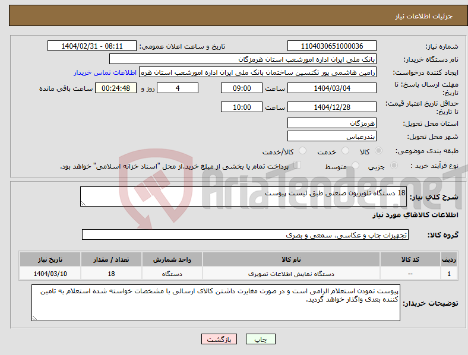Click the price validity date 1404/12/28
This screenshot has height=355, width=468.
point(331,107)
